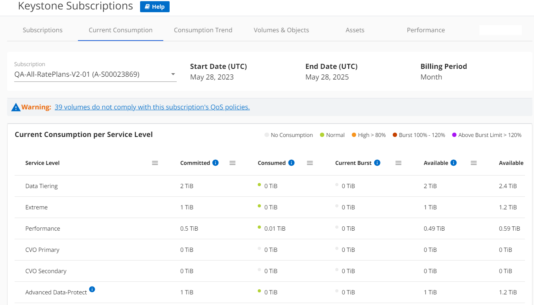
Task: Open the Current Burst column menu
Action: coord(398,163)
